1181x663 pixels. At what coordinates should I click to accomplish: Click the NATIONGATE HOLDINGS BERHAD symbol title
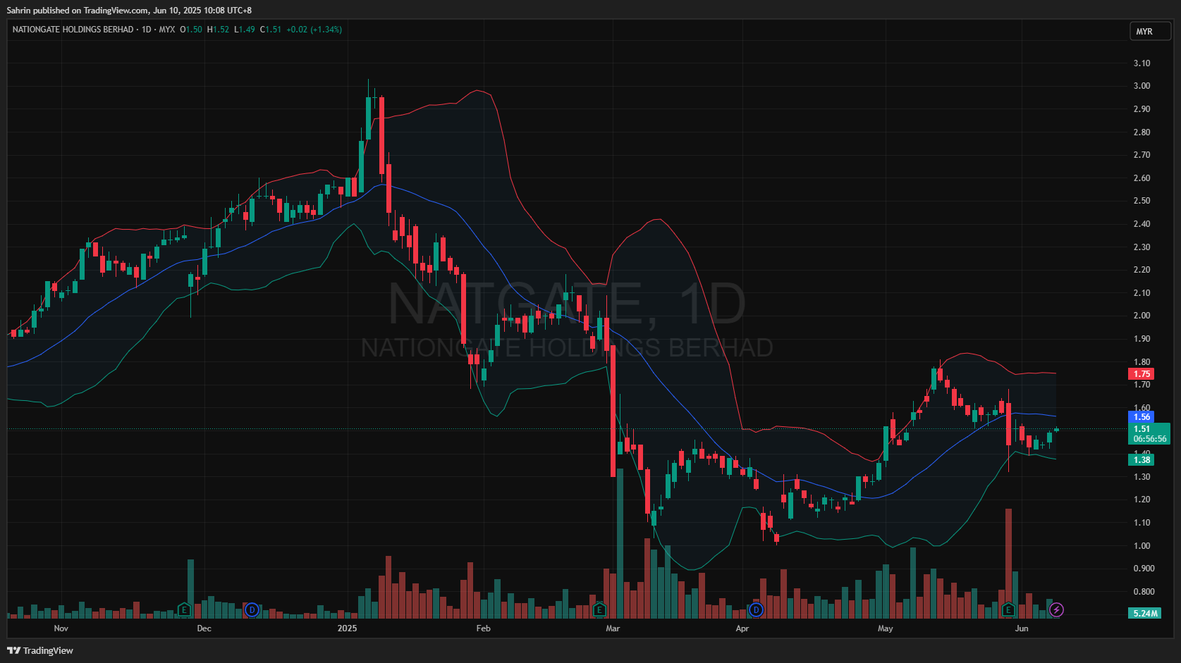[73, 30]
